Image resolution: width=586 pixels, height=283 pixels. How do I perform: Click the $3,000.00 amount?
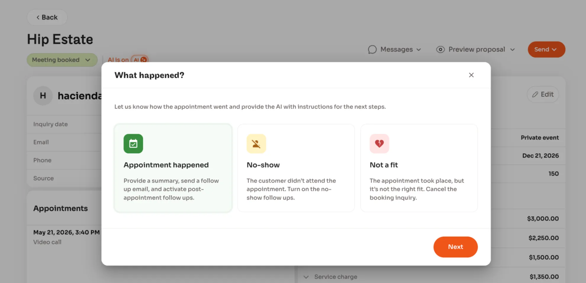[543, 219]
